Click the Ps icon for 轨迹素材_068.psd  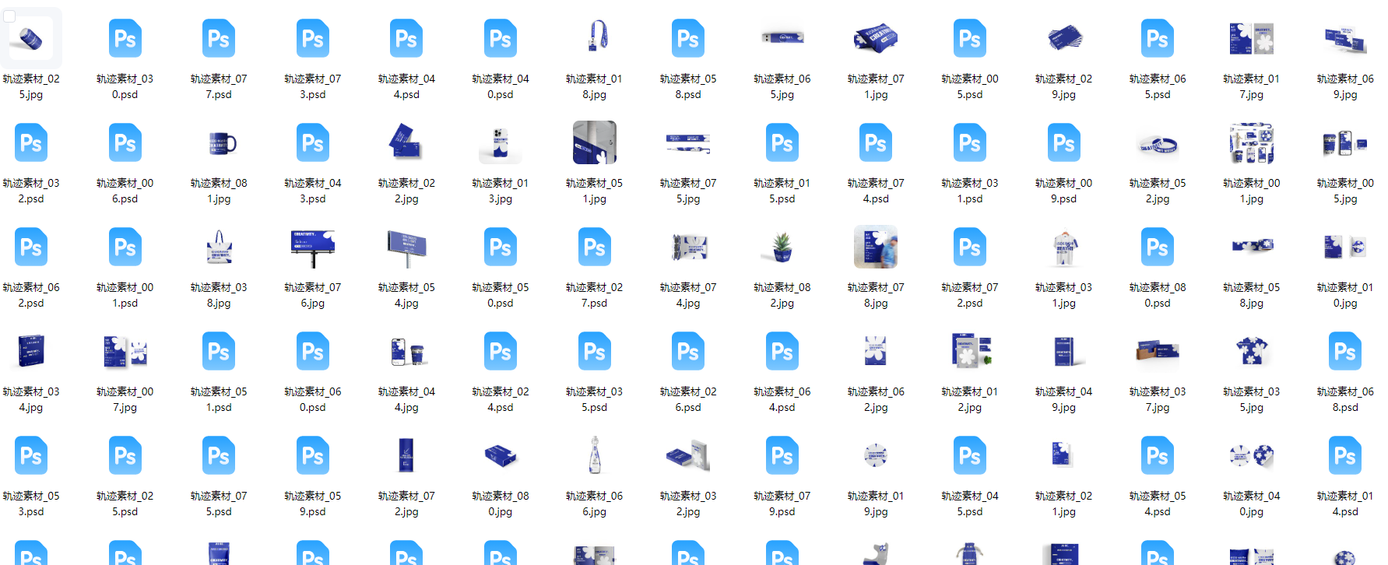1345,351
